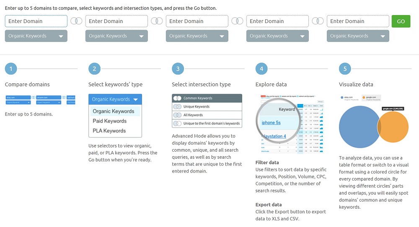This screenshot has height=227, width=419.
Task: Open Organic Keywords dropdown under the fifth domain
Action: 358,36
